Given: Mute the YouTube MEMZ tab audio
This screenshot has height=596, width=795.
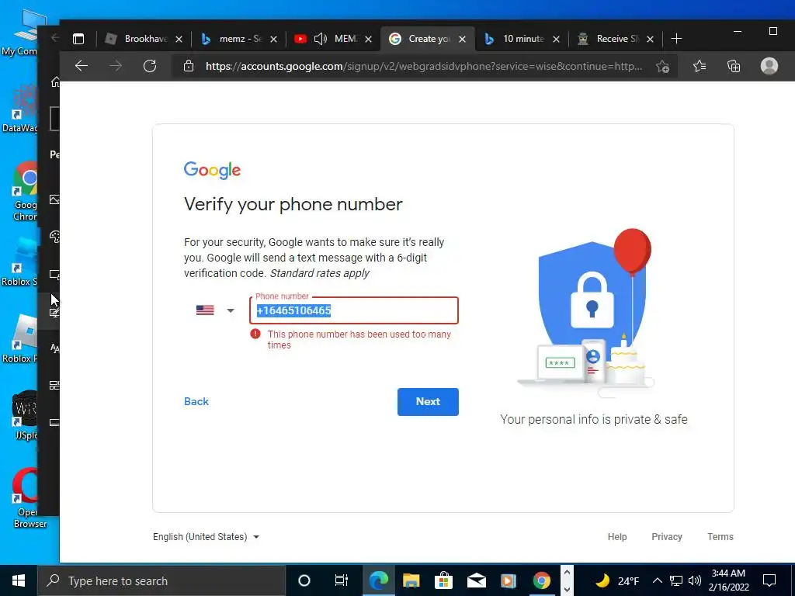Looking at the screenshot, I should point(321,39).
